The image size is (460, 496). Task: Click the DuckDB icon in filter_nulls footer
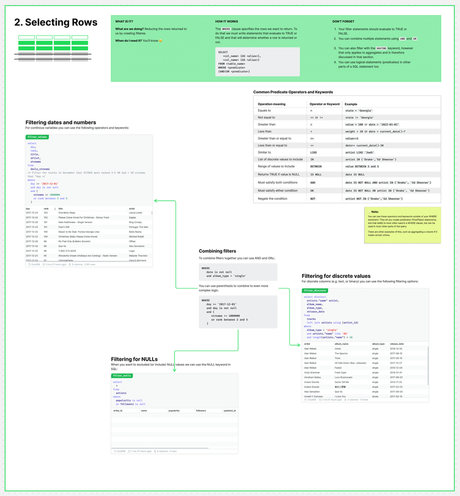115,451
